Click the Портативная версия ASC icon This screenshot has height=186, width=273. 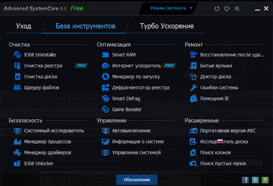(x=193, y=131)
